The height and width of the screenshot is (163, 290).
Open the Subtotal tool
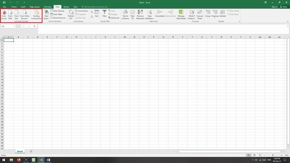coord(222,14)
